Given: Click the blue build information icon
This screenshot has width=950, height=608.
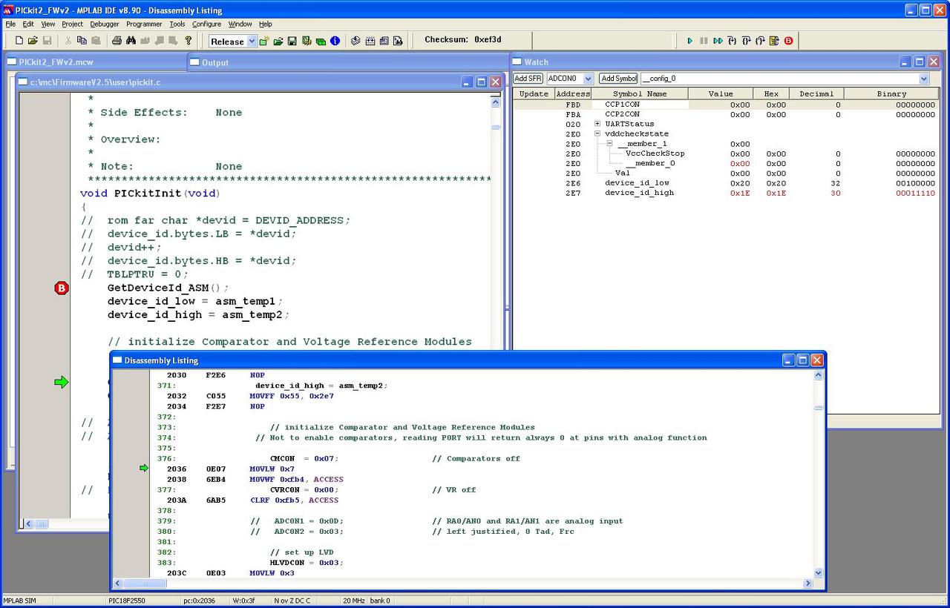Looking at the screenshot, I should click(x=335, y=41).
